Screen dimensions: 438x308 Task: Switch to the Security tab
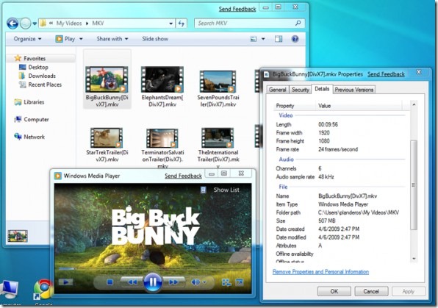301,90
